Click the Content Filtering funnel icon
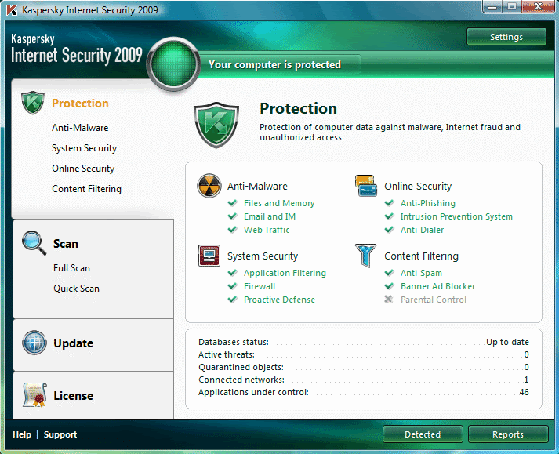The image size is (559, 454). [365, 256]
